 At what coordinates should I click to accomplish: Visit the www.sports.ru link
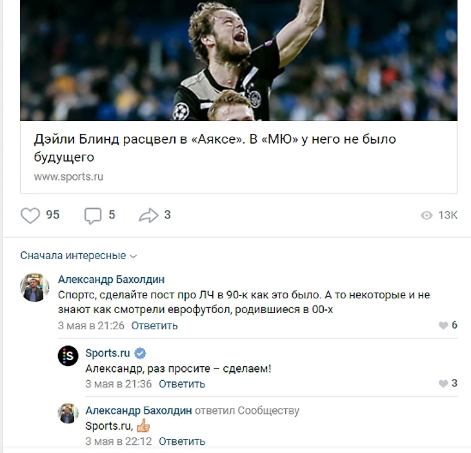tap(68, 177)
